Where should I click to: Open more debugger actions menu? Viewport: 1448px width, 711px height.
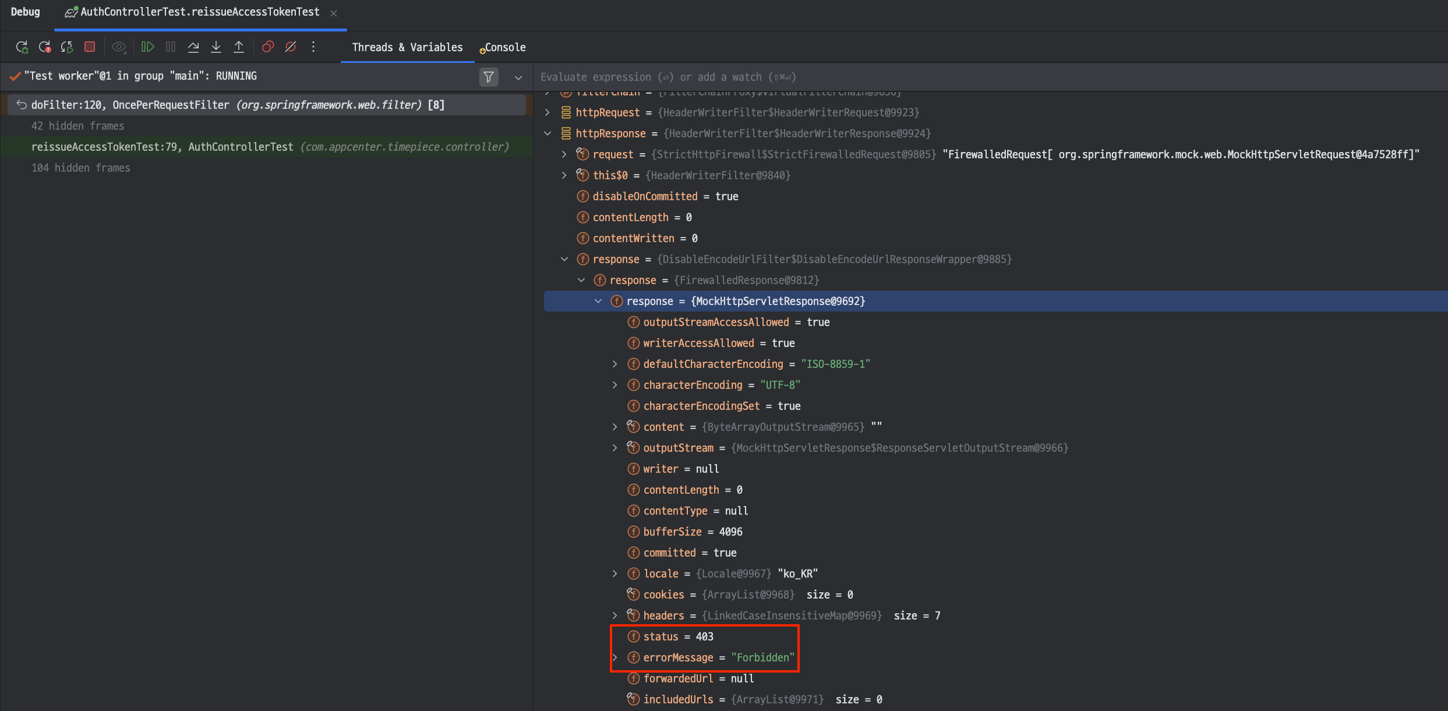coord(313,47)
